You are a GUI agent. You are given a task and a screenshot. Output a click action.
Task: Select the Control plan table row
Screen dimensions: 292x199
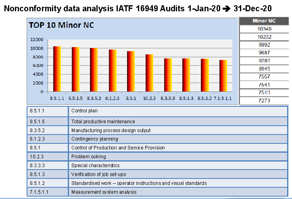tap(157, 112)
